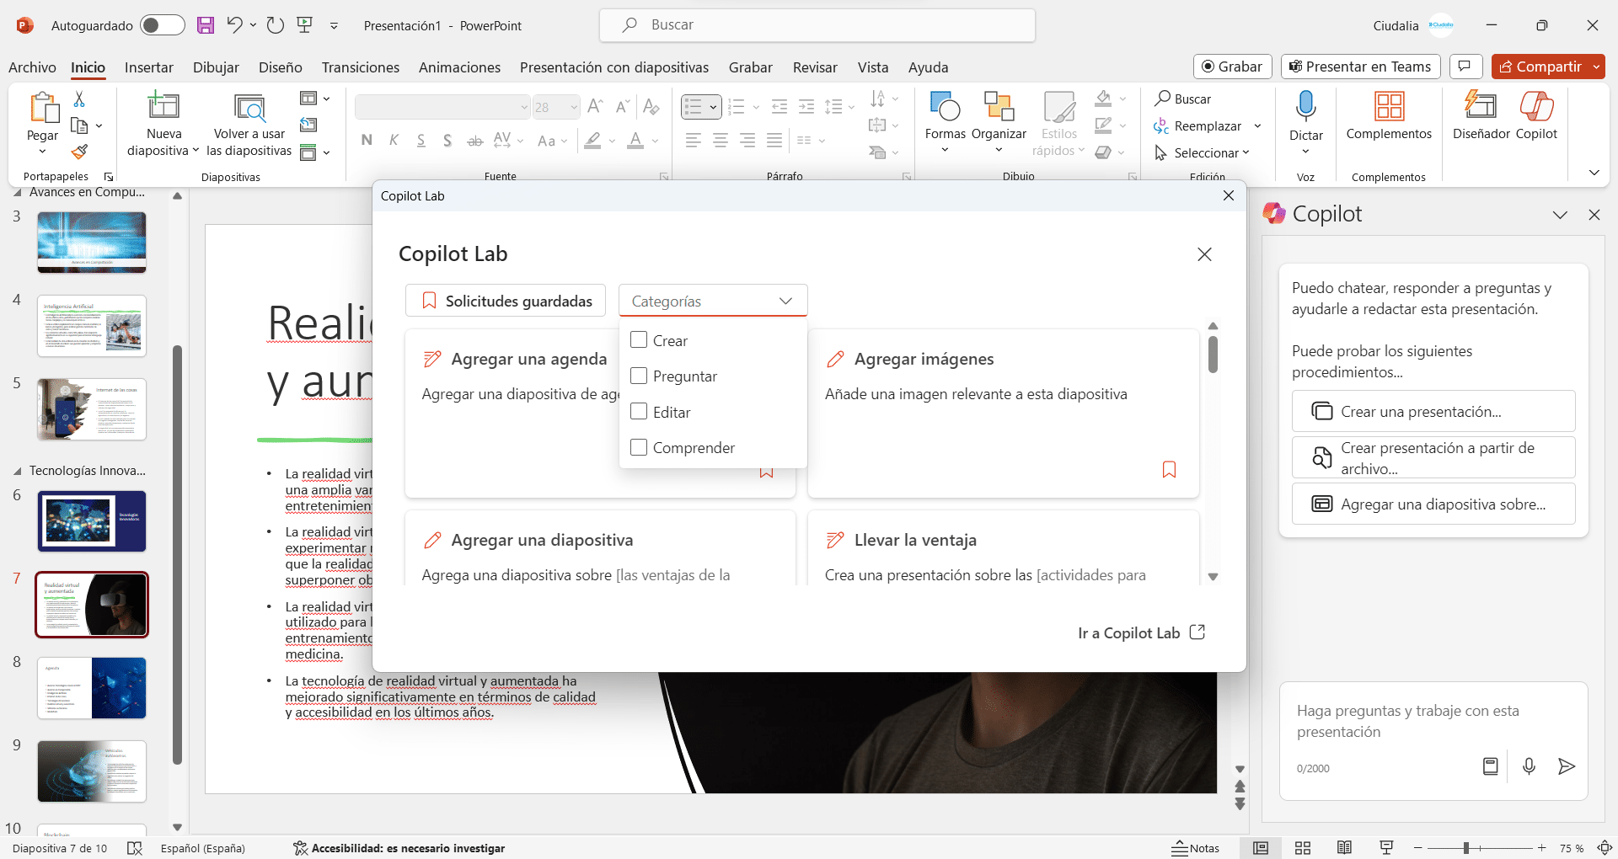Open the Complementos add-ins icon
Image resolution: width=1618 pixels, height=859 pixels.
pyautogui.click(x=1388, y=107)
